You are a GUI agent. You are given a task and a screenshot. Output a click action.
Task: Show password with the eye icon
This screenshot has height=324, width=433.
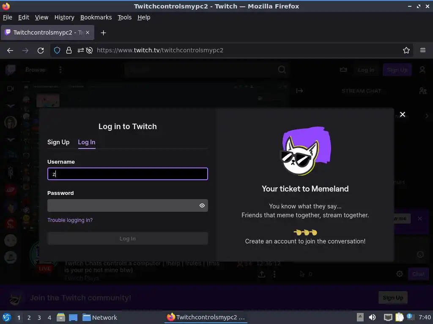coord(202,205)
